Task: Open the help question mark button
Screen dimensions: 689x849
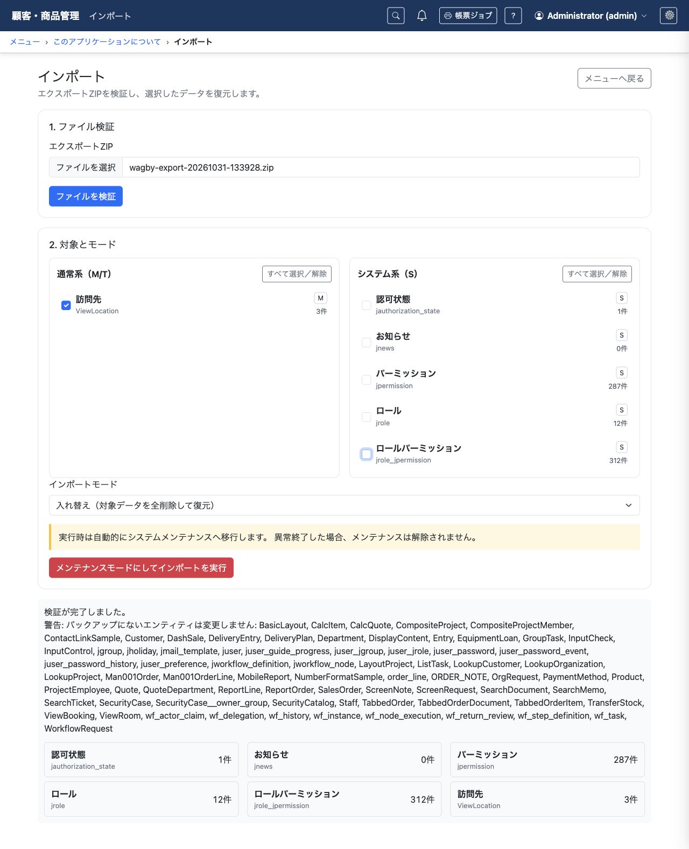Action: [x=513, y=16]
